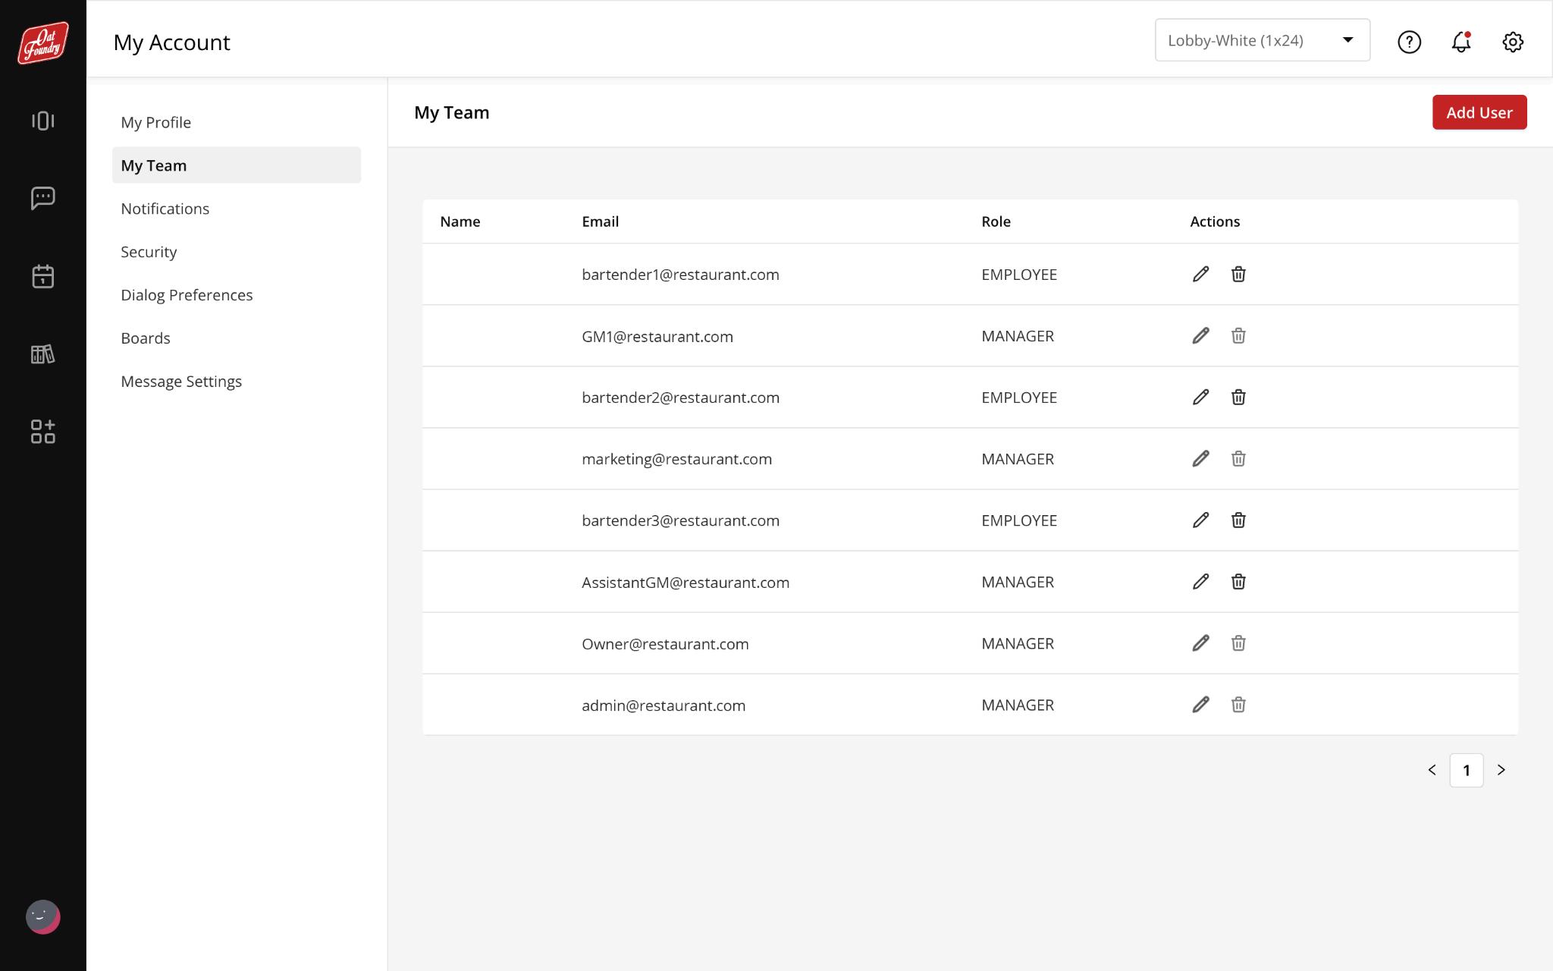Open the add apps sidebar icon
The image size is (1553, 971).
(43, 432)
